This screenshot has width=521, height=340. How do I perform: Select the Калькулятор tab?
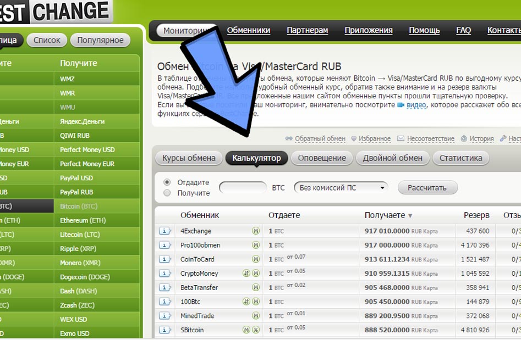256,158
